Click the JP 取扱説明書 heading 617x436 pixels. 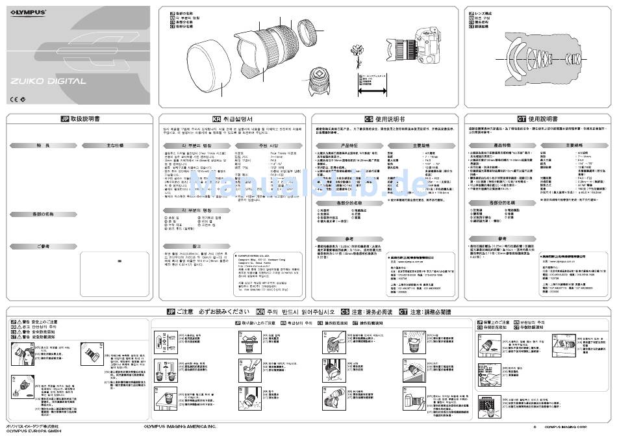[80, 119]
